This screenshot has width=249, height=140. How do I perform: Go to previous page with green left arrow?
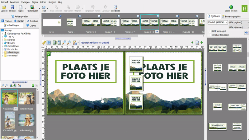click(192, 42)
